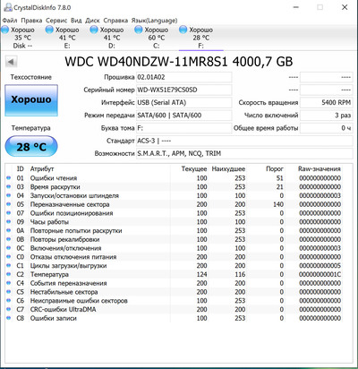Open the Сервис menu
The height and width of the screenshot is (369, 358).
pos(56,21)
